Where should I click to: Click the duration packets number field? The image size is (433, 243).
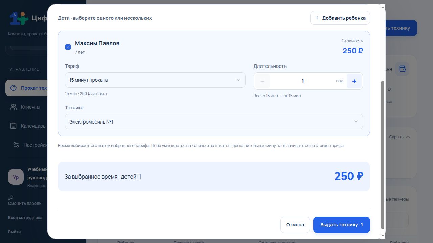(x=302, y=81)
